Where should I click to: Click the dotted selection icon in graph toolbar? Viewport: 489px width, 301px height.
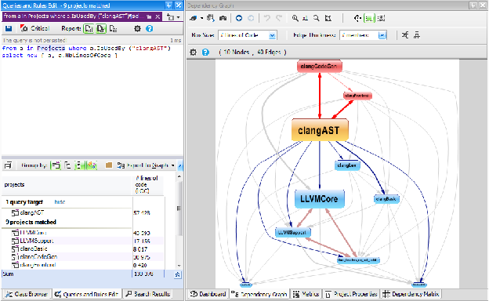click(381, 18)
